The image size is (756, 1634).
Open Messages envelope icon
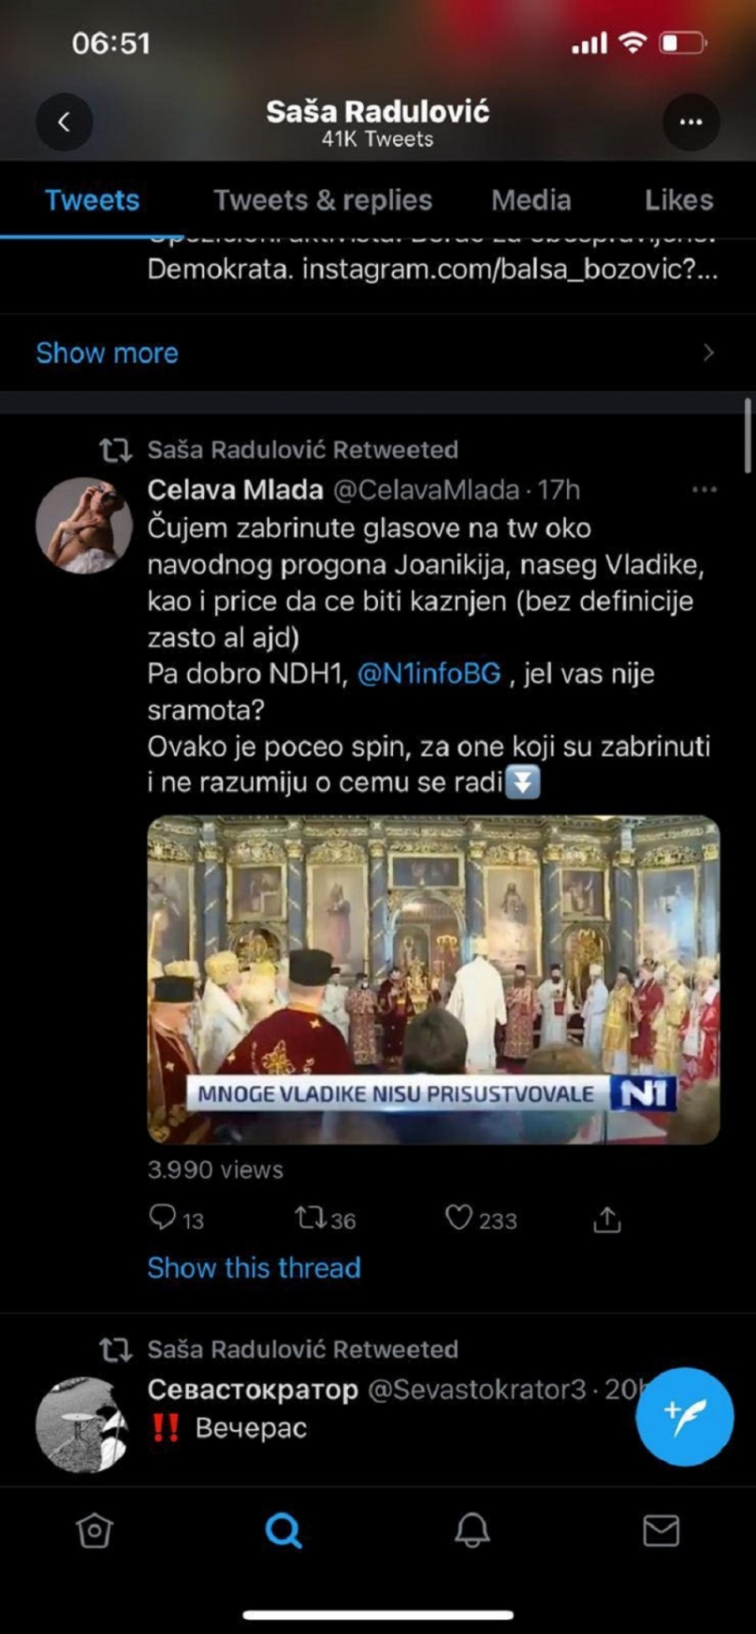click(x=661, y=1531)
